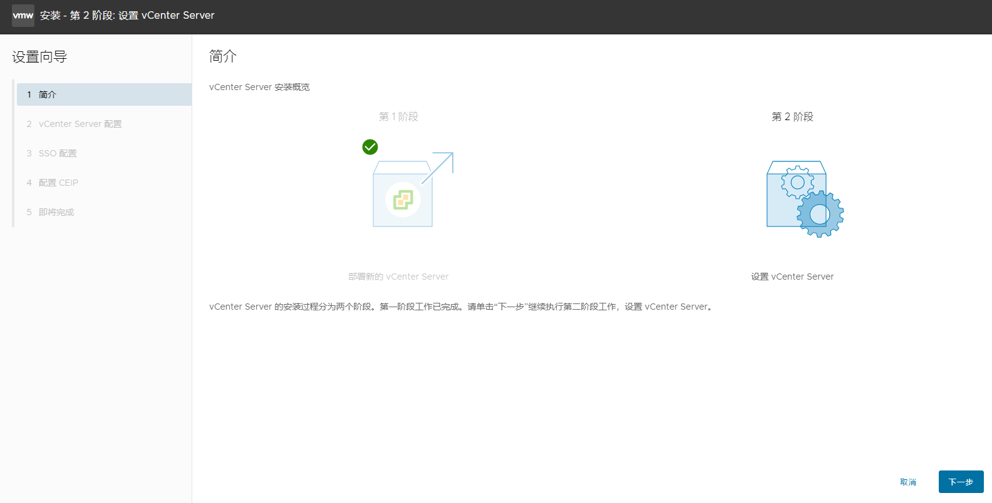This screenshot has width=992, height=503.
Task: Click the two-stage installation description paragraph
Action: pyautogui.click(x=462, y=307)
